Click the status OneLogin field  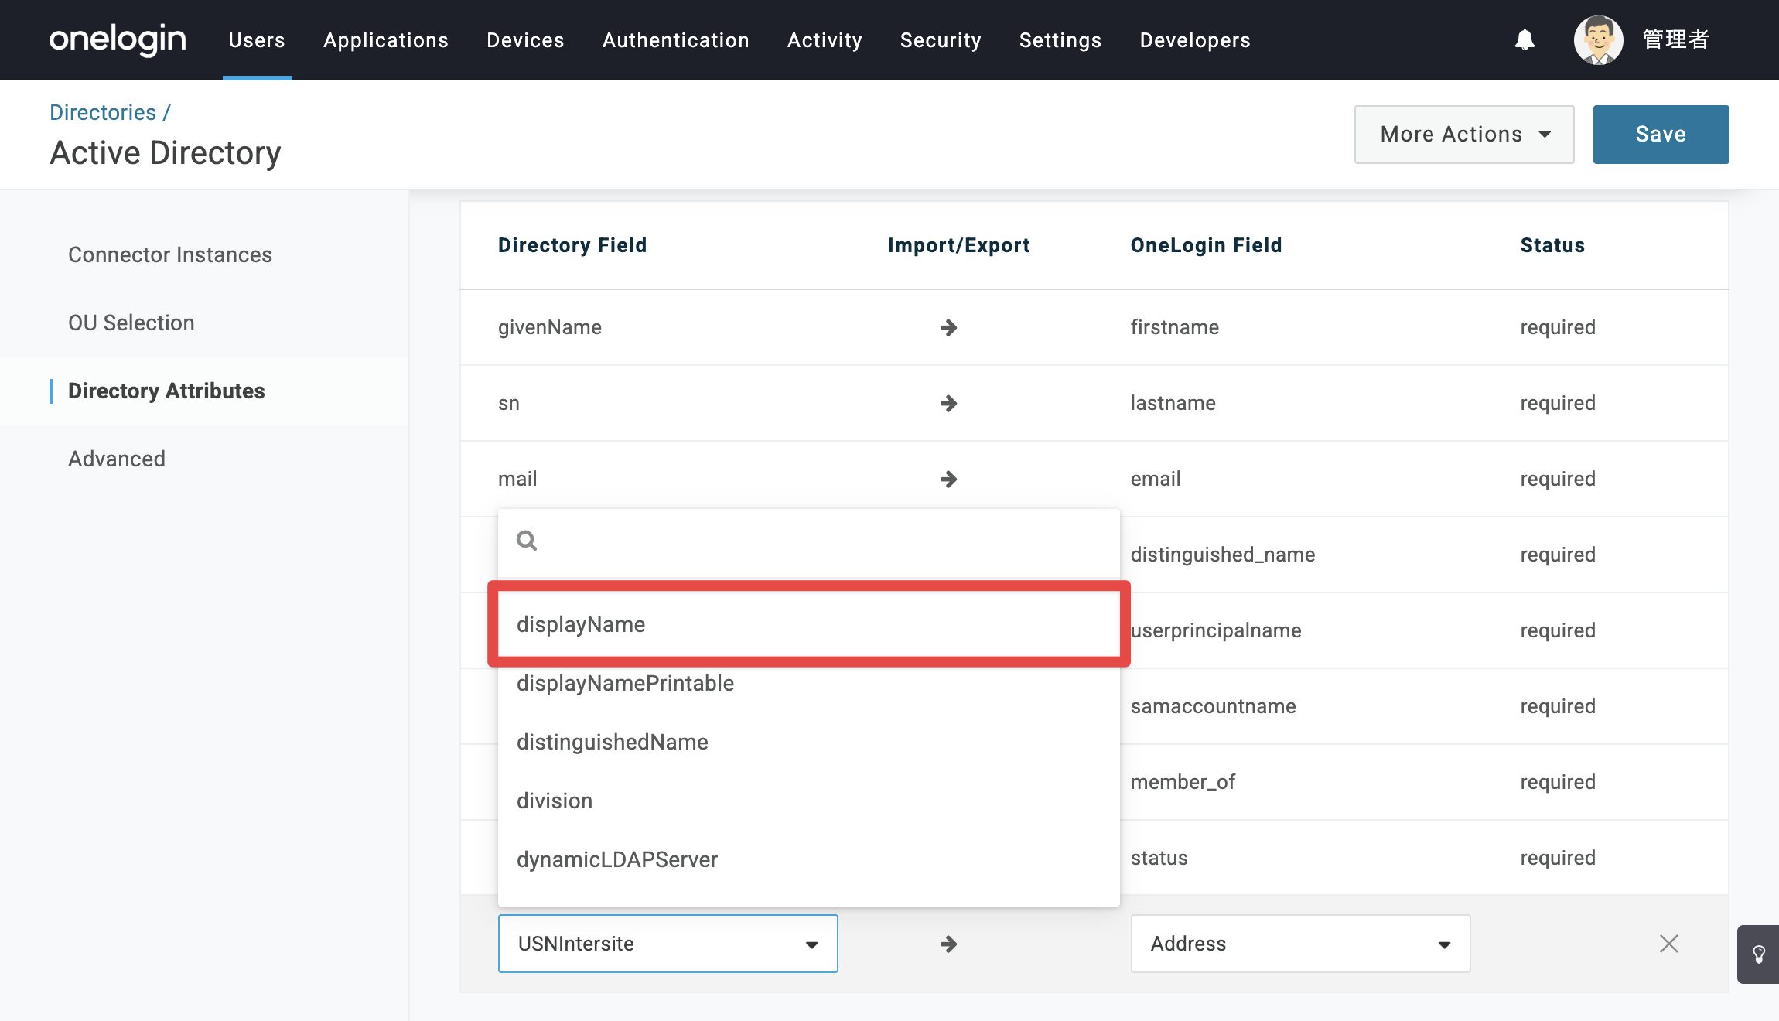pyautogui.click(x=1159, y=858)
